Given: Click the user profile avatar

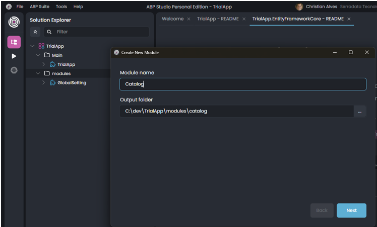Looking at the screenshot, I should (299, 7).
